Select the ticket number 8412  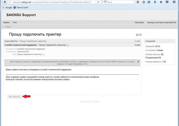pyautogui.click(x=158, y=46)
